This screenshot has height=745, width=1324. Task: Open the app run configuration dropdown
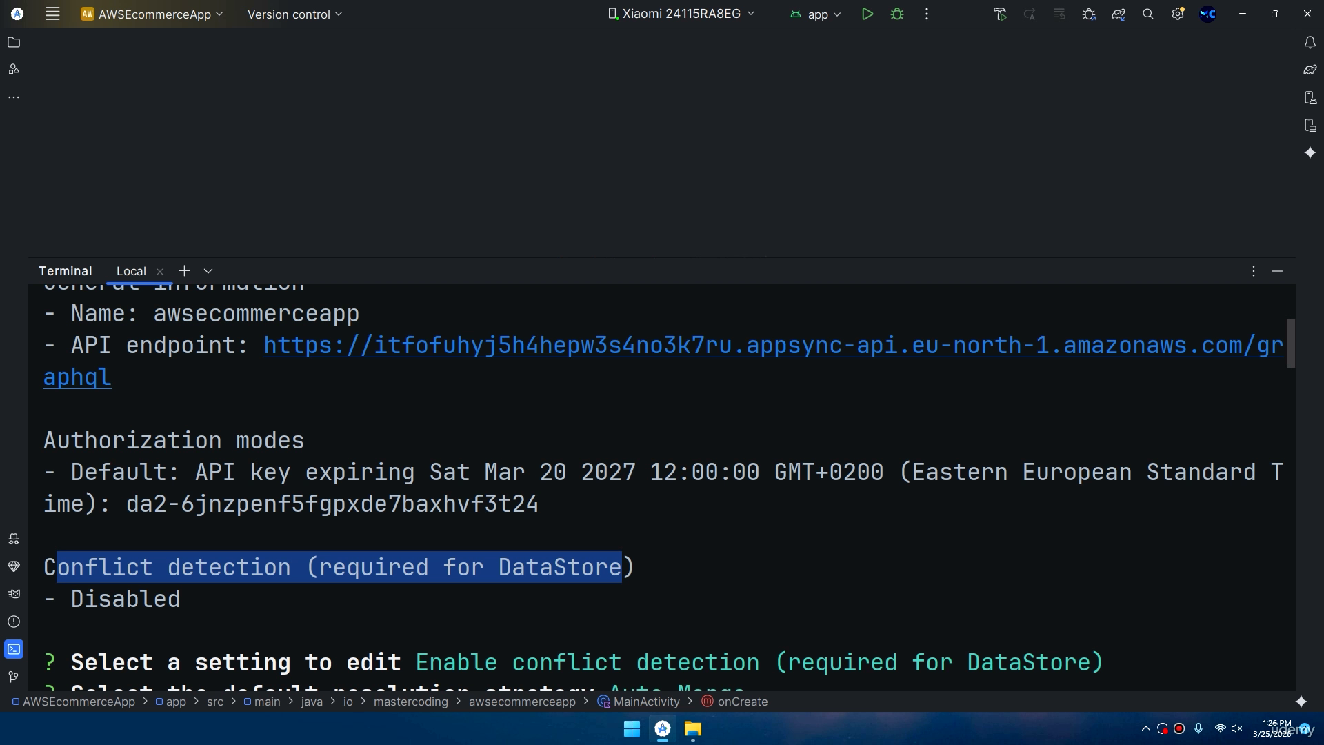[x=816, y=14]
